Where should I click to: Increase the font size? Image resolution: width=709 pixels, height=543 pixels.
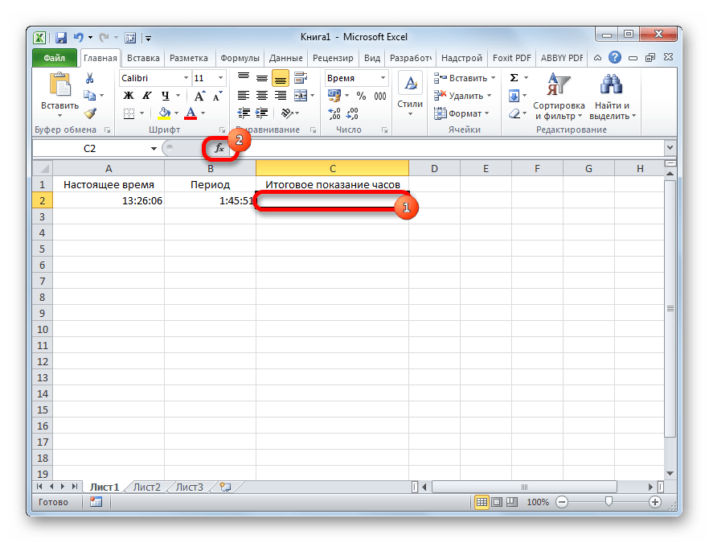point(199,96)
